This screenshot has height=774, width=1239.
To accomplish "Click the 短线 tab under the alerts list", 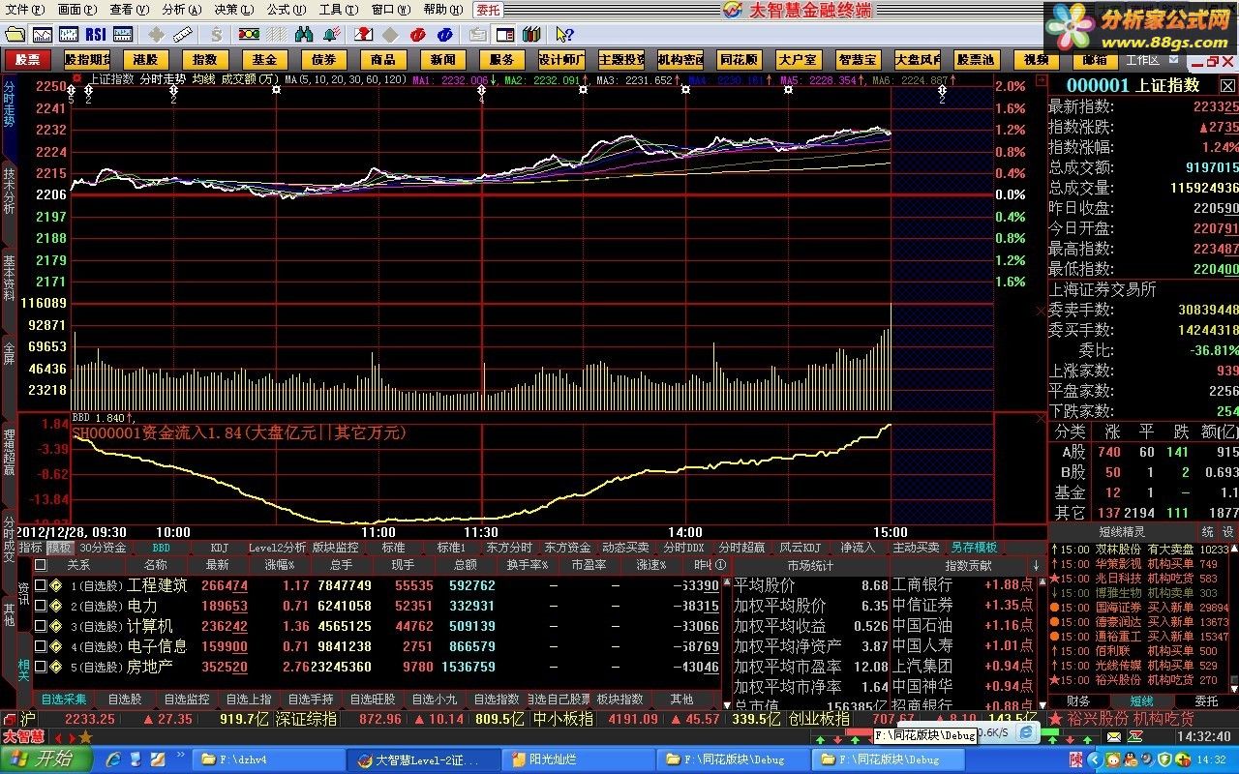I will [x=1141, y=700].
